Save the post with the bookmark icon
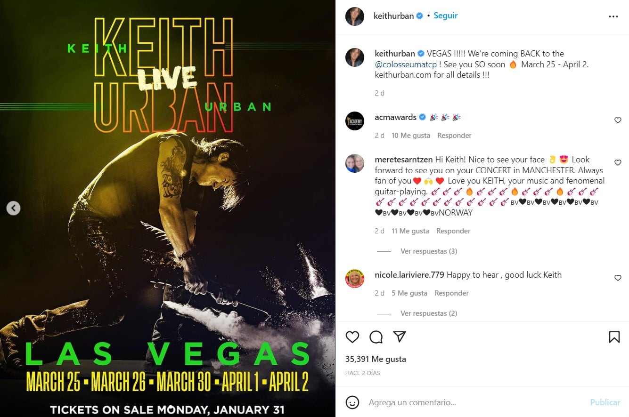This screenshot has height=417, width=629. tap(614, 337)
